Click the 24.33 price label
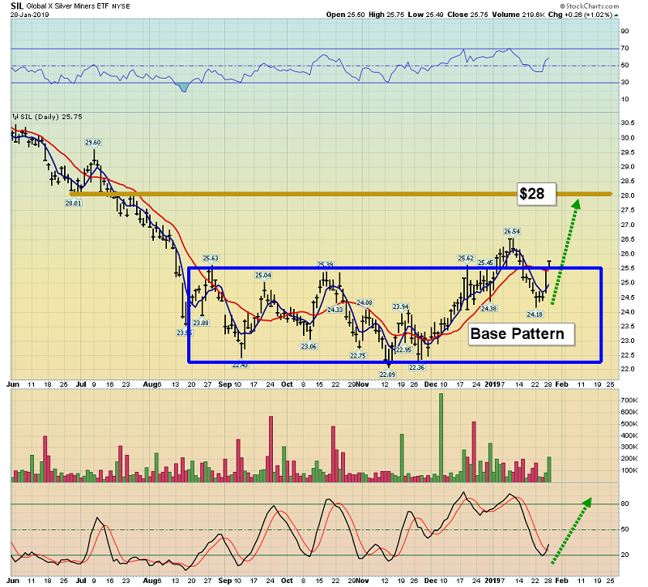 [x=335, y=310]
